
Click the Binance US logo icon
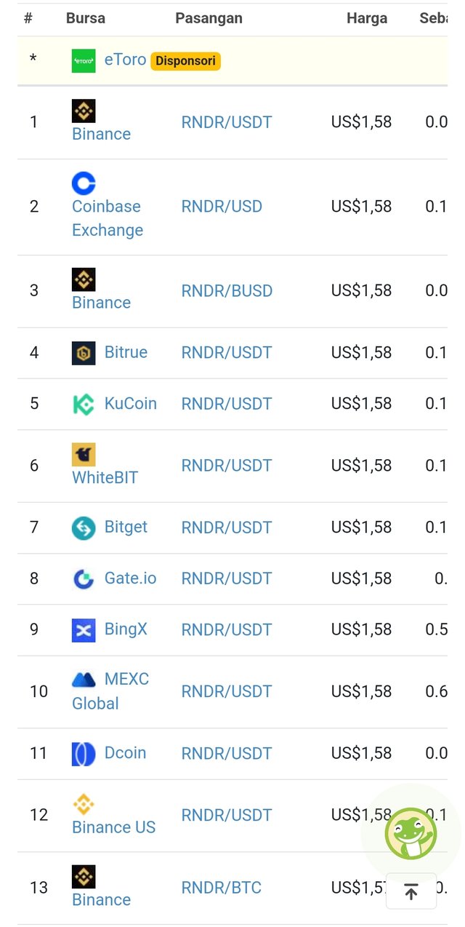pos(84,804)
